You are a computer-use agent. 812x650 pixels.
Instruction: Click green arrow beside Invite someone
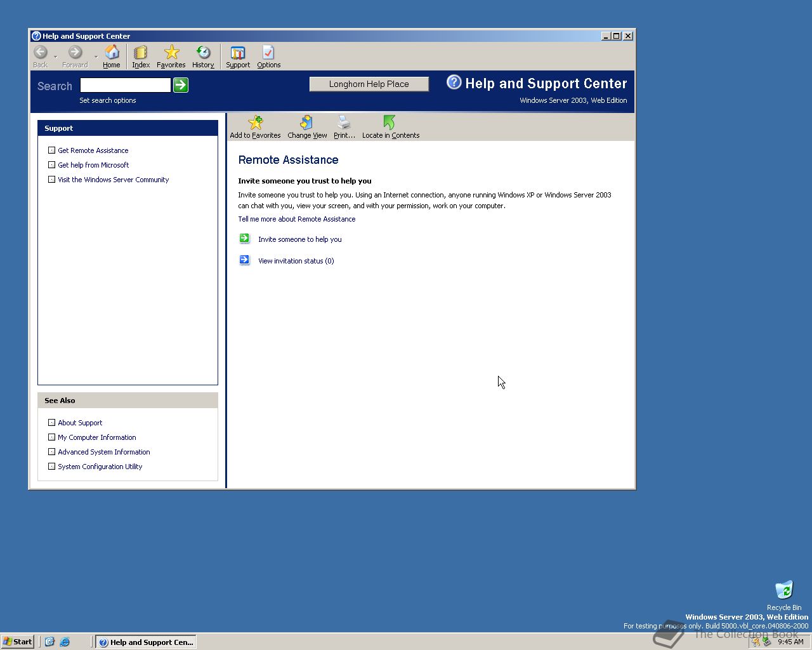click(244, 239)
